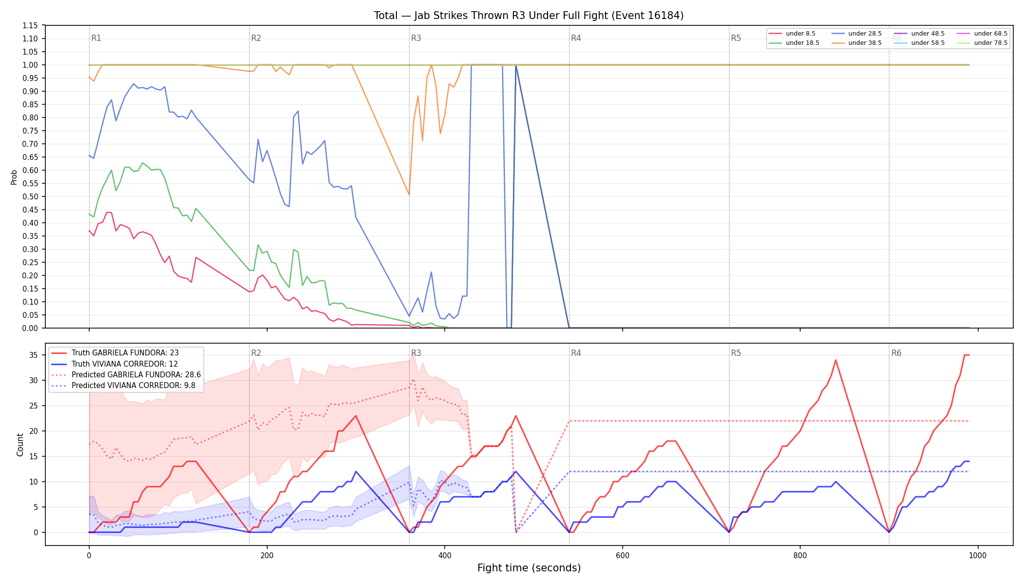Click the 'under 48.5' legend label
Screen dimensions: 1024x585
928,34
